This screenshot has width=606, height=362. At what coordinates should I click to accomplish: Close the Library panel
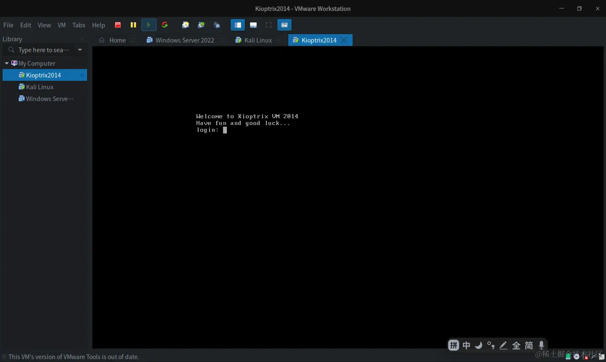pos(82,39)
